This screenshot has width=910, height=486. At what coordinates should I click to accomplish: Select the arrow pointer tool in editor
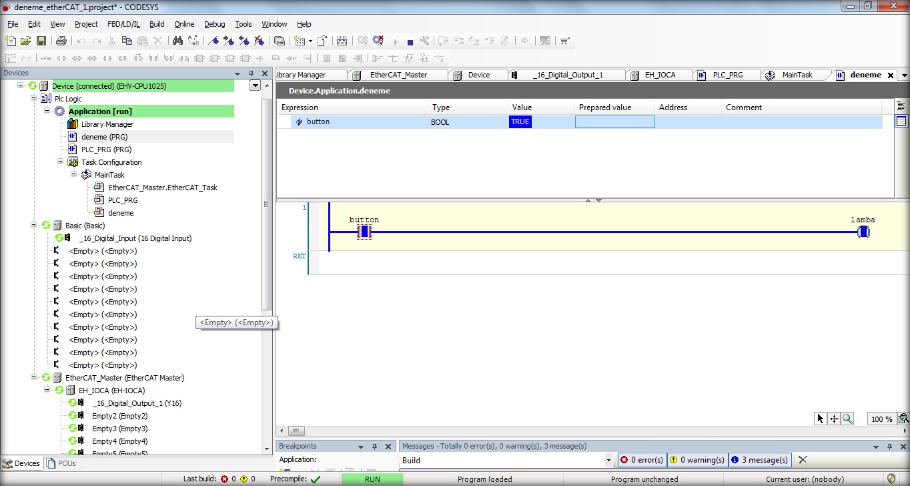pyautogui.click(x=821, y=419)
